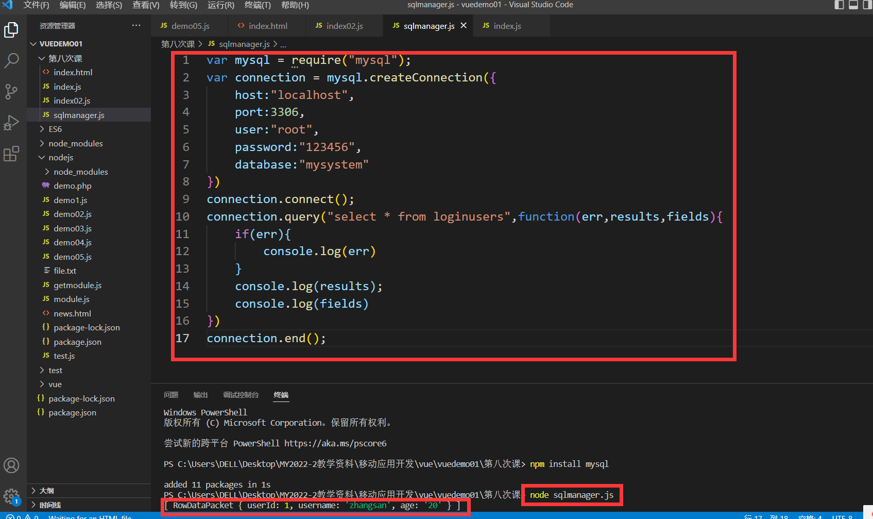This screenshot has height=519, width=873.
Task: Switch to the 调试控制台 panel tab
Action: (x=241, y=395)
